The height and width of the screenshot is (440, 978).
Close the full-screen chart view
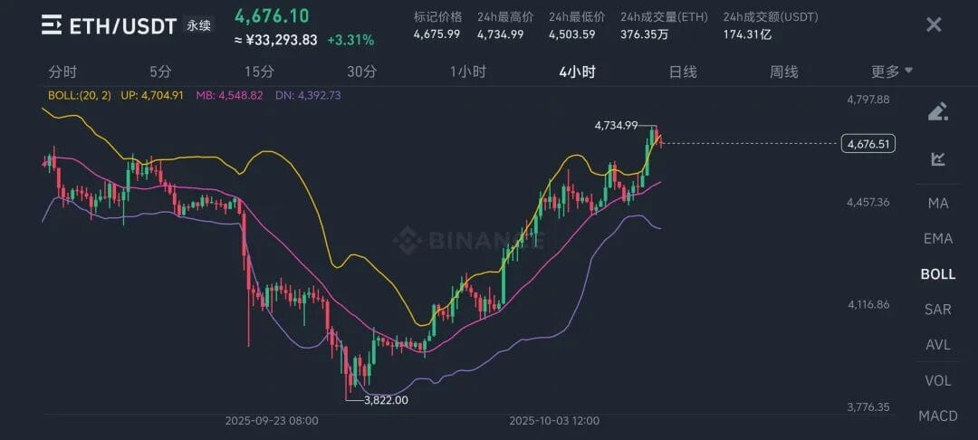pos(934,24)
